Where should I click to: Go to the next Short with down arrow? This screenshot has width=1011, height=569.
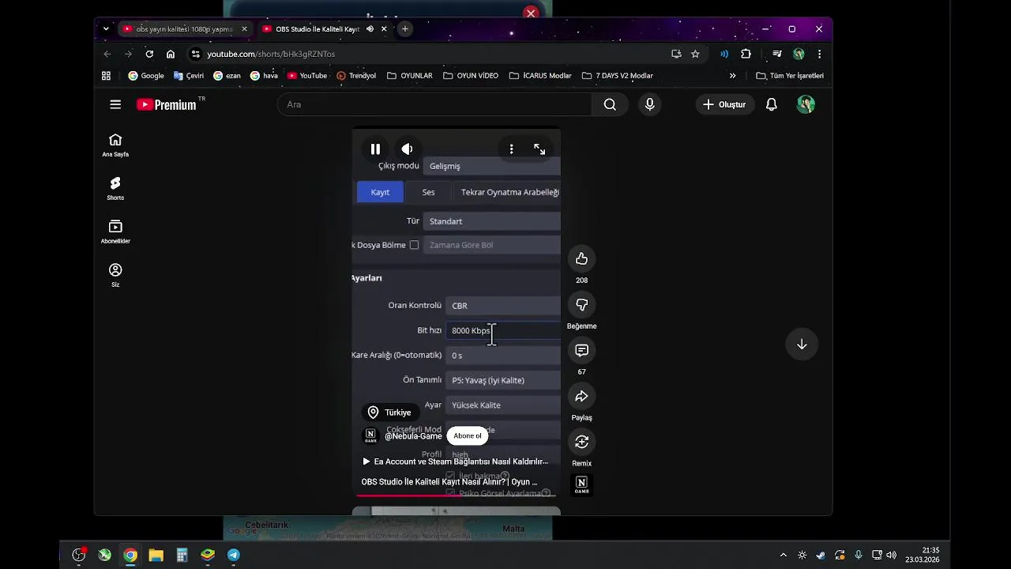(802, 344)
